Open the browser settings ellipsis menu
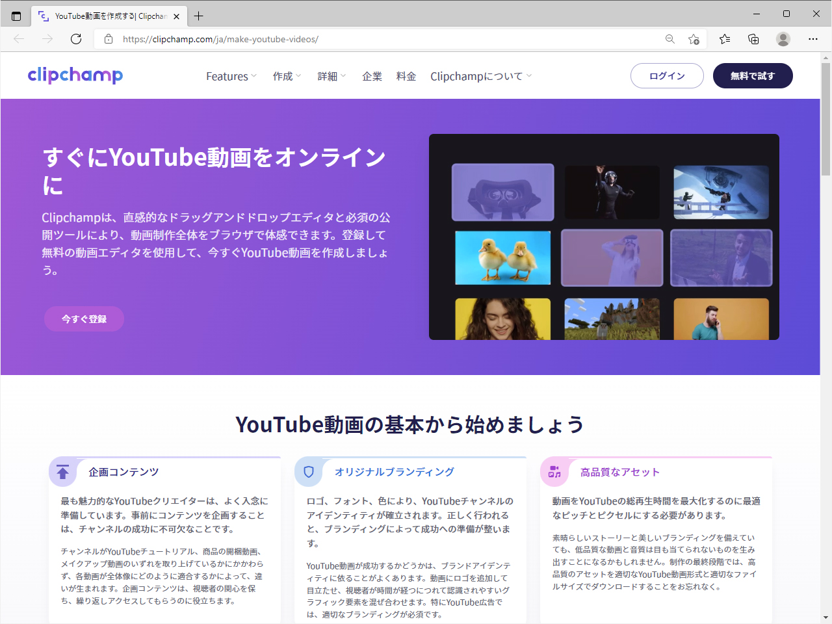Image resolution: width=832 pixels, height=624 pixels. click(x=813, y=39)
